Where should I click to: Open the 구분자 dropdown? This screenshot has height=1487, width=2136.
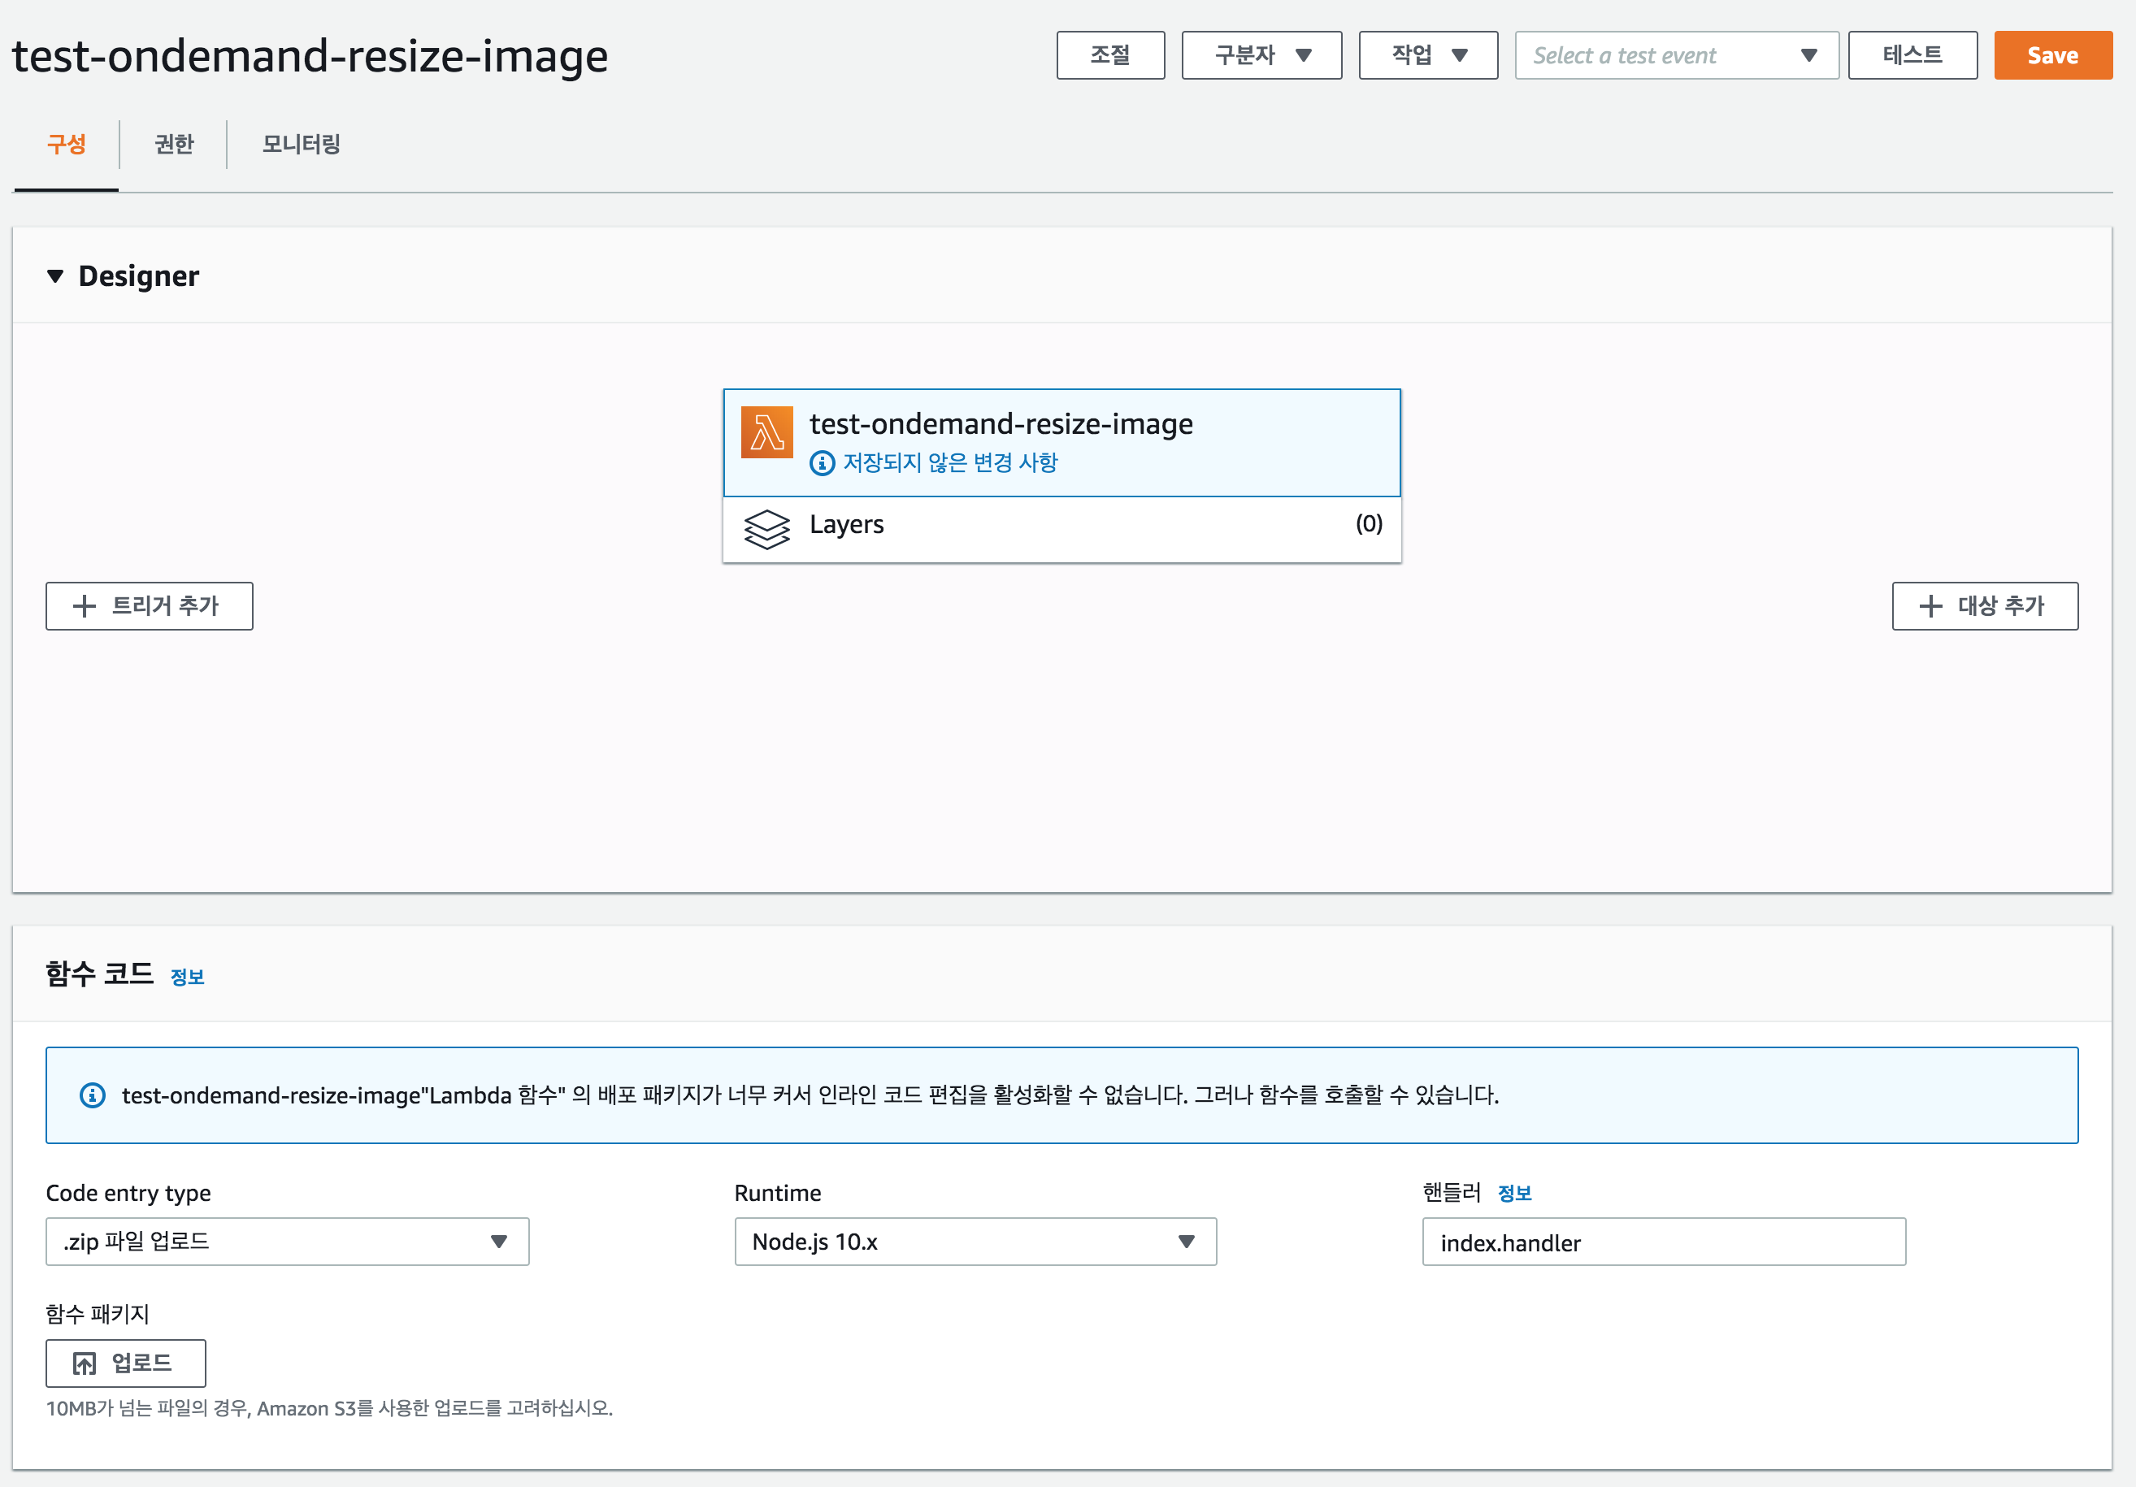[x=1261, y=56]
